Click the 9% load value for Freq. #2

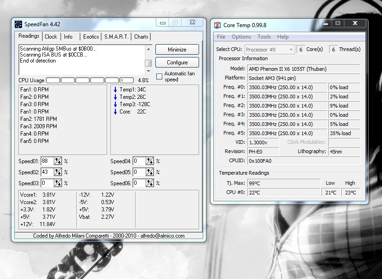[344, 106]
